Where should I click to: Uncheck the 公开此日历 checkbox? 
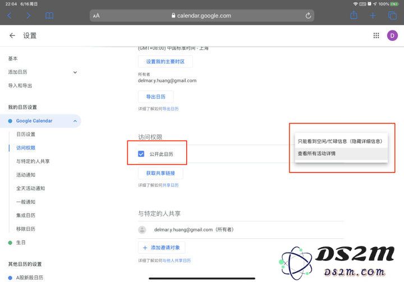[141, 154]
